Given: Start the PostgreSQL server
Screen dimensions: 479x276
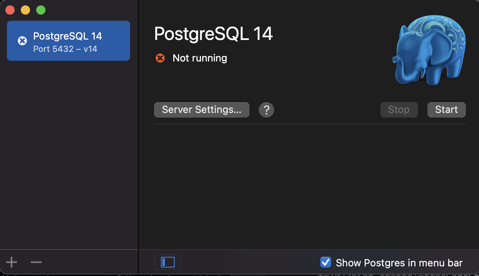Looking at the screenshot, I should coord(447,110).
